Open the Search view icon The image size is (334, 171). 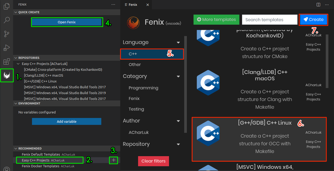pyautogui.click(x=7, y=20)
